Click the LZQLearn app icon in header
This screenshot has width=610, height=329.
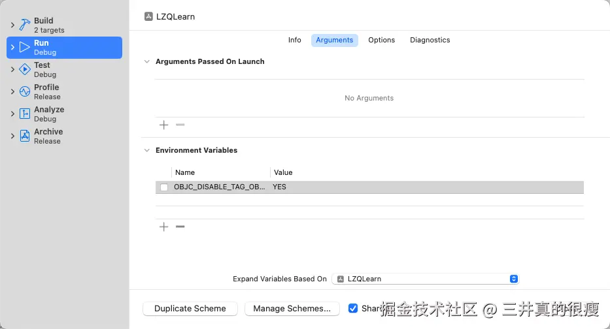(148, 16)
